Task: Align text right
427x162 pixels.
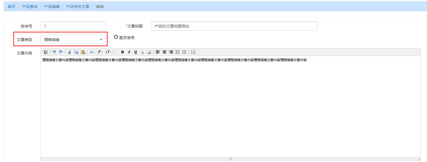Action: (x=171, y=52)
